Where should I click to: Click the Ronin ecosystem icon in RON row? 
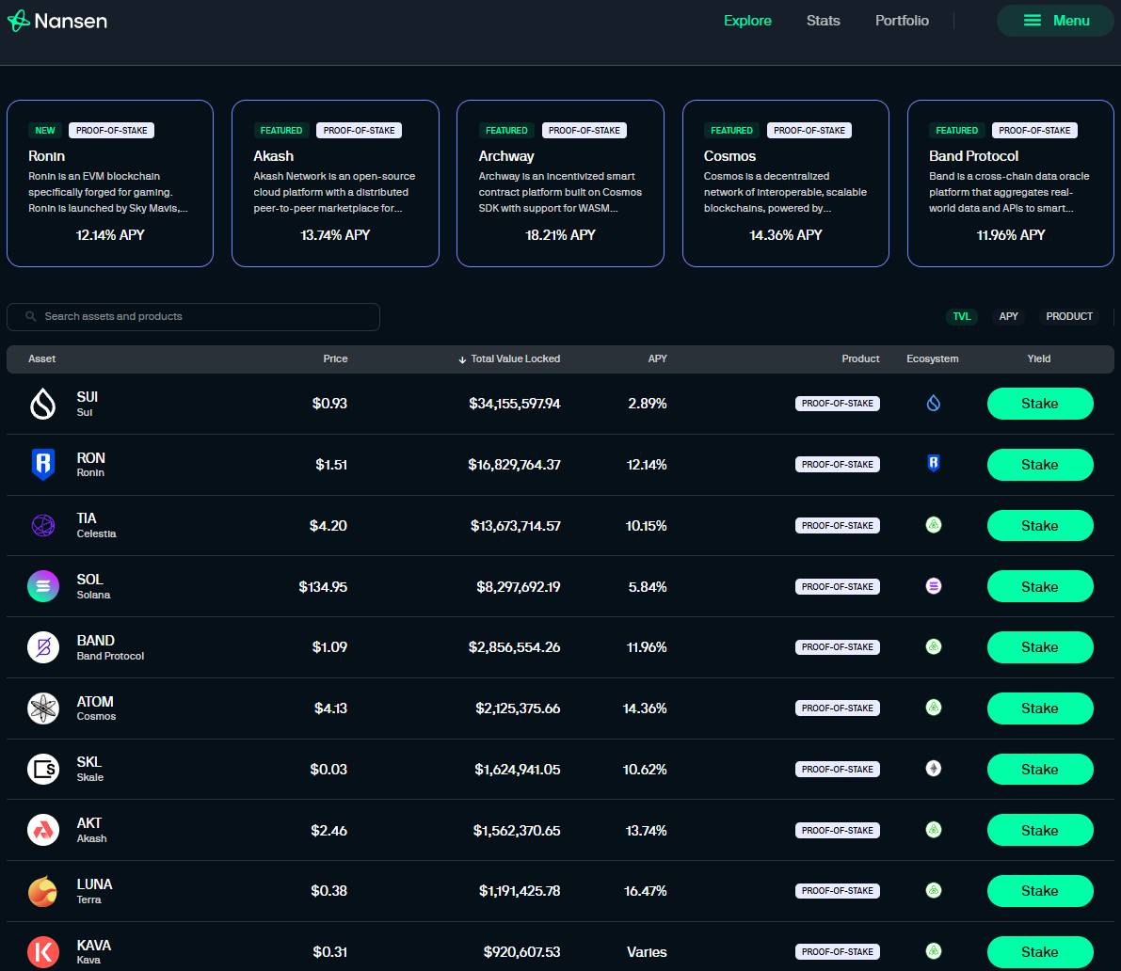click(x=933, y=464)
